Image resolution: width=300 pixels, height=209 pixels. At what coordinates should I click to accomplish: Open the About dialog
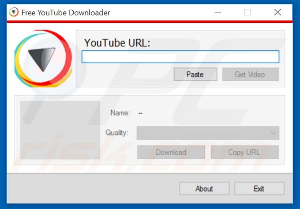(204, 189)
